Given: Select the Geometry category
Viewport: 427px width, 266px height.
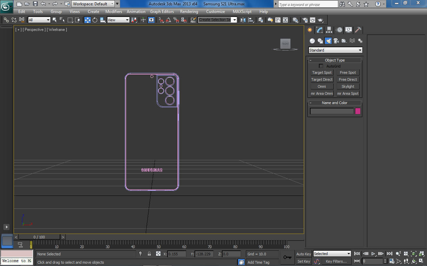Looking at the screenshot, I should [x=312, y=41].
